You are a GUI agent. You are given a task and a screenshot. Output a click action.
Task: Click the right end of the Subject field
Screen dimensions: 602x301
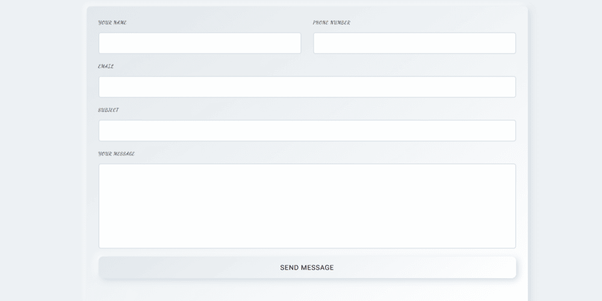(x=506, y=131)
